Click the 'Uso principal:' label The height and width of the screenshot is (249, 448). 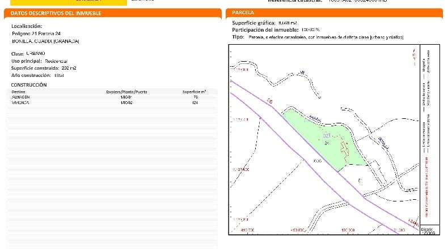[27, 61]
